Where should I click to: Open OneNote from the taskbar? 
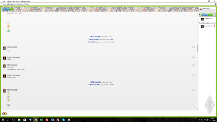[58, 120]
